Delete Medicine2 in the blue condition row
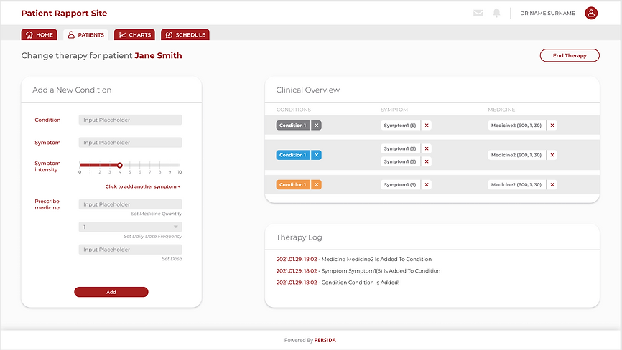The width and height of the screenshot is (622, 350). coord(552,155)
